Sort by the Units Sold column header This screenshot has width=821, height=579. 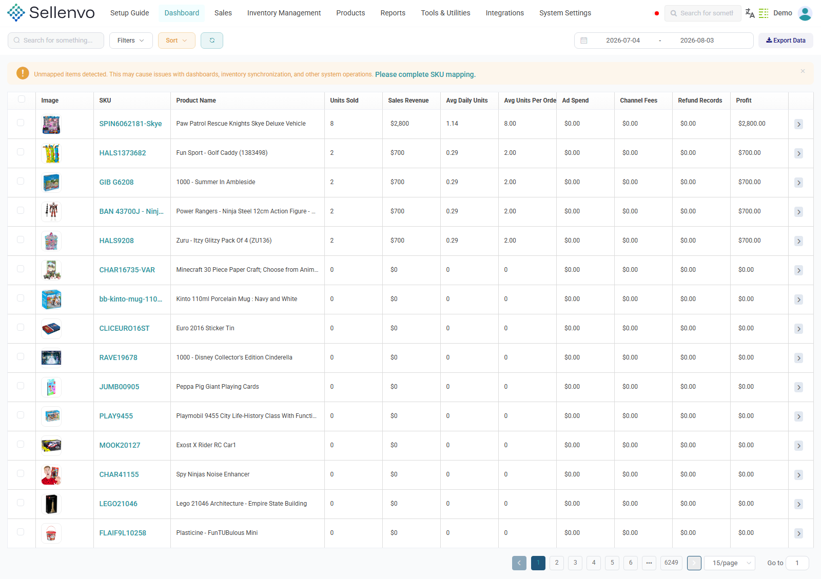tap(344, 101)
